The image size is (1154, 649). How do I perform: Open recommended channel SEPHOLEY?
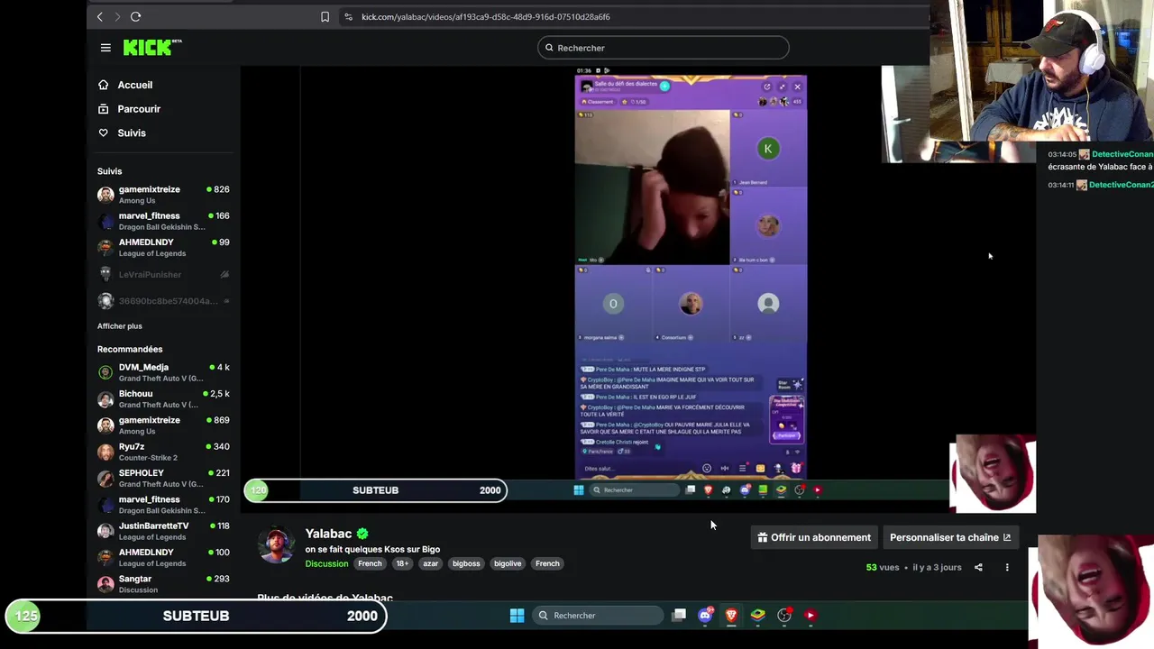[163, 478]
